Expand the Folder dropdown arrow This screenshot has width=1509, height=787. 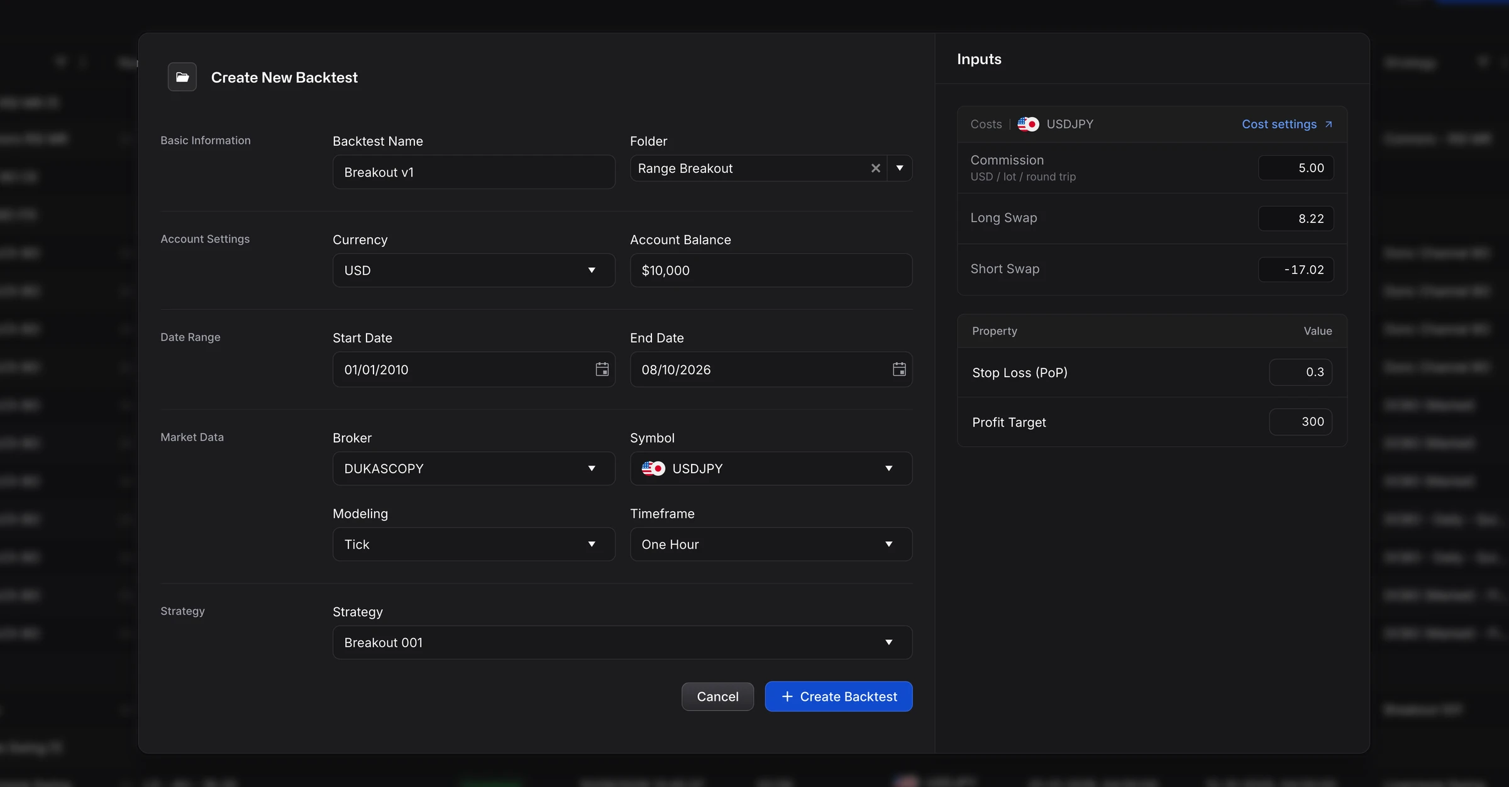(x=900, y=168)
